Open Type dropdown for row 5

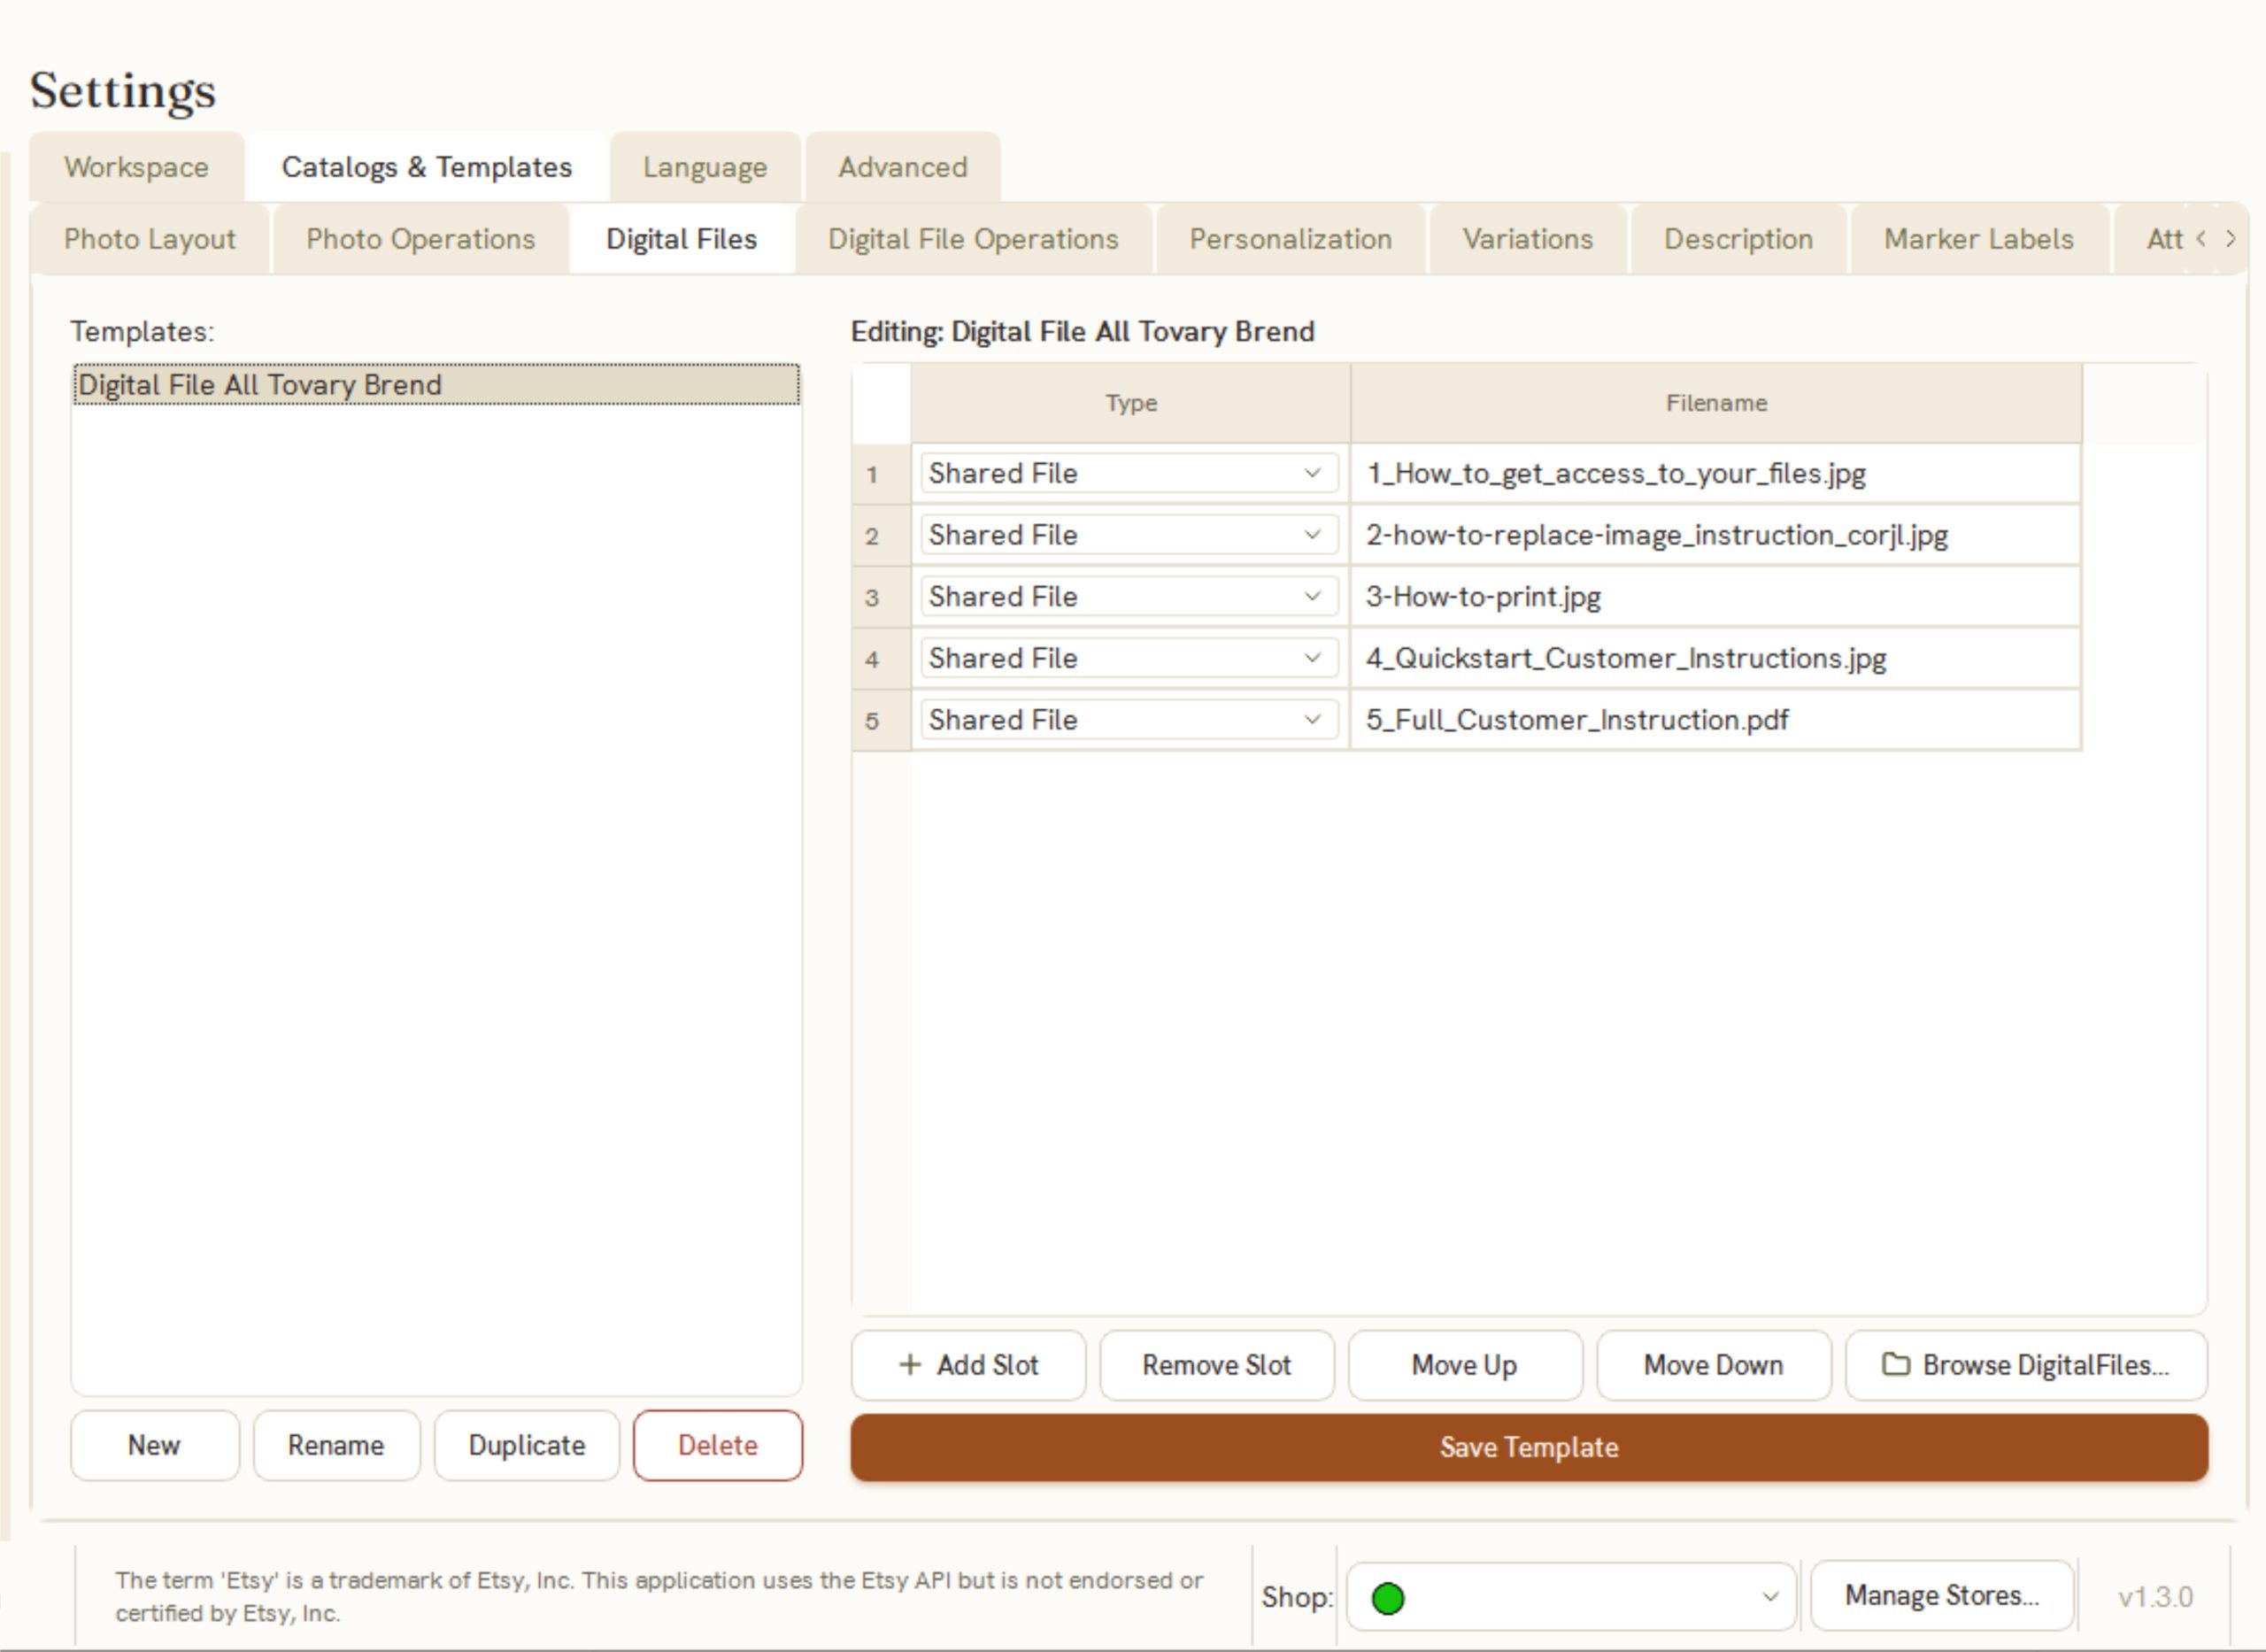click(x=1129, y=720)
